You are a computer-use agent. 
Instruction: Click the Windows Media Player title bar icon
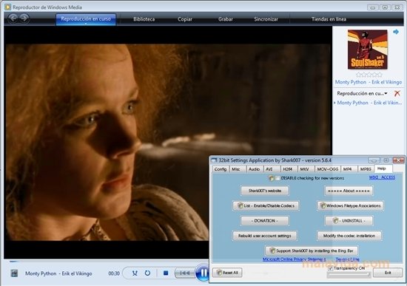[x=8, y=7]
